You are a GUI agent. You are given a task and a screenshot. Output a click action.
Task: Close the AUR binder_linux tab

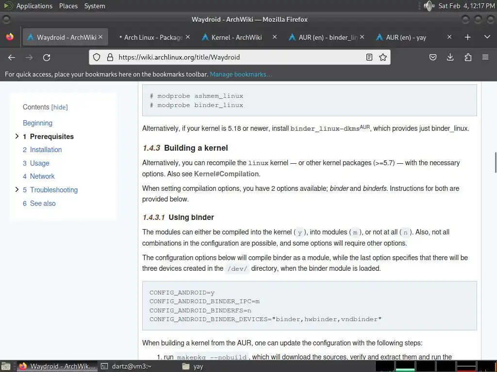tap(362, 37)
